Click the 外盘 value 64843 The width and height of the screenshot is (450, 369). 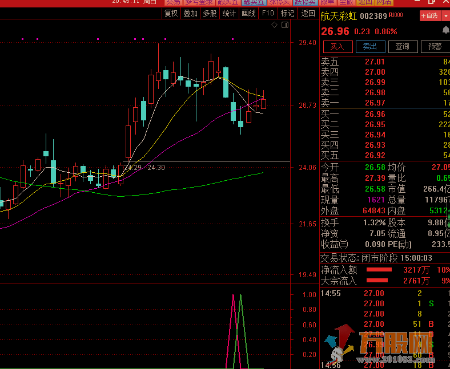[373, 210]
